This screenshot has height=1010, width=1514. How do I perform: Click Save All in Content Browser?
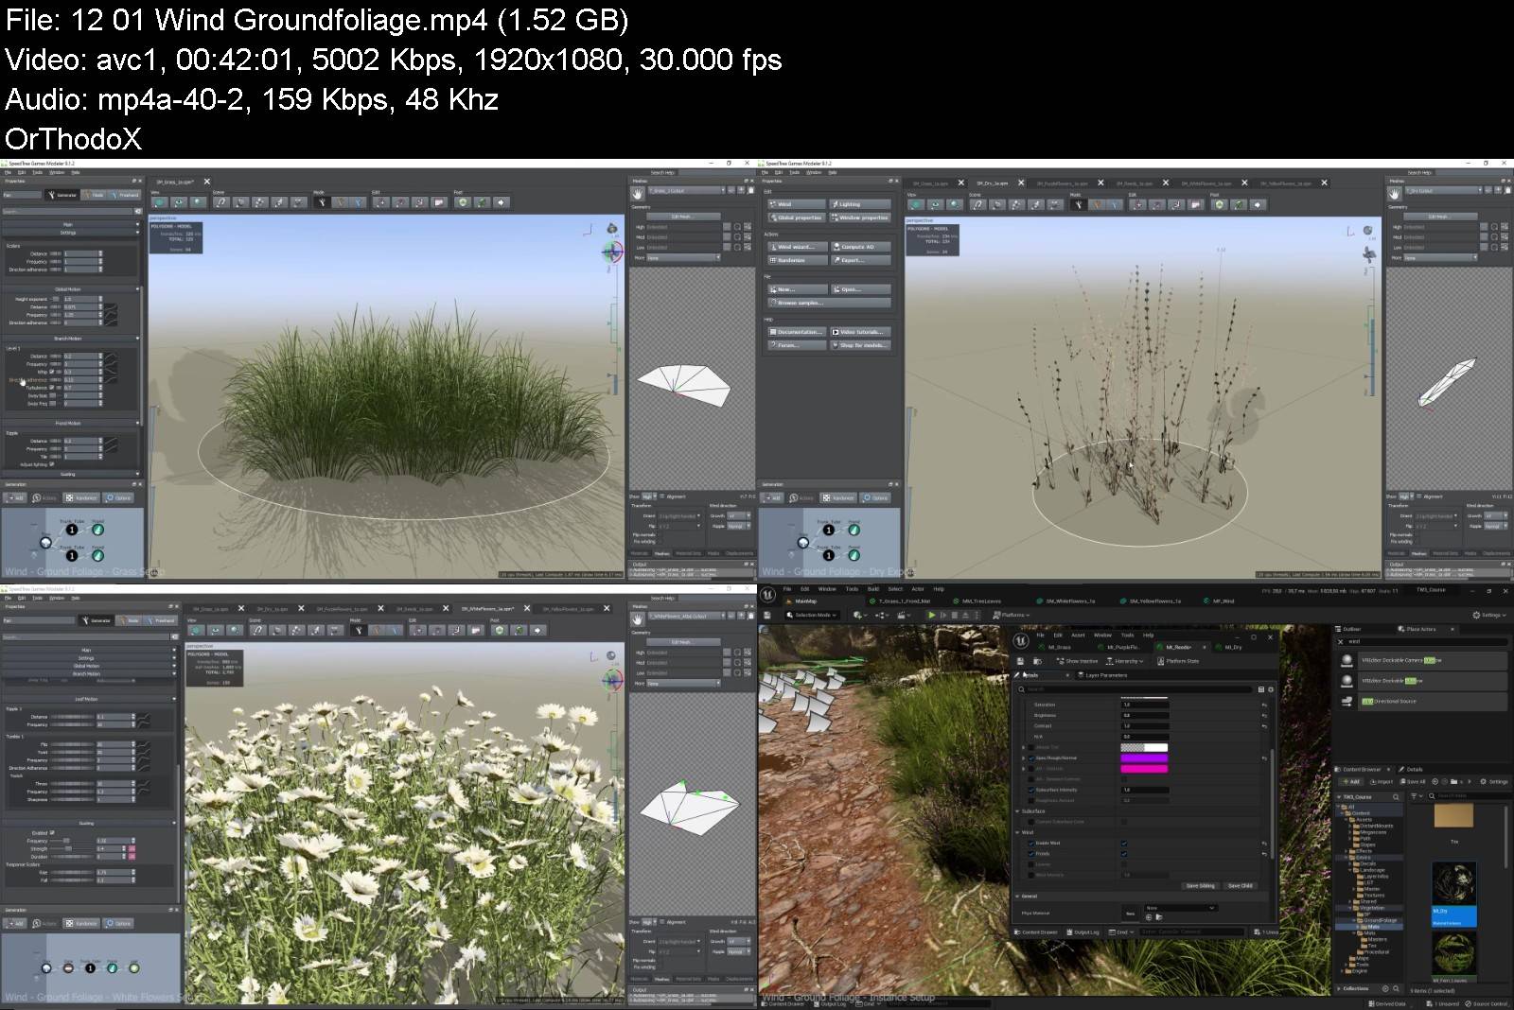click(1412, 781)
